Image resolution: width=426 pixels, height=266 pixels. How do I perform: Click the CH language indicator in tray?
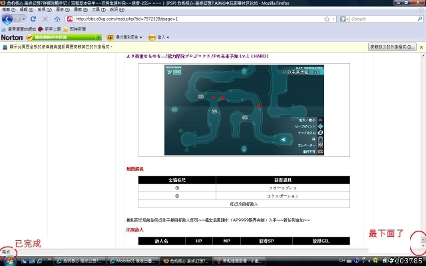[342, 260]
